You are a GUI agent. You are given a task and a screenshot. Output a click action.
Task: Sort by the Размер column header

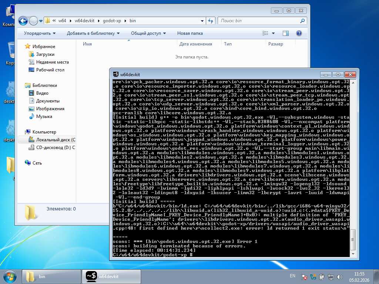275,44
